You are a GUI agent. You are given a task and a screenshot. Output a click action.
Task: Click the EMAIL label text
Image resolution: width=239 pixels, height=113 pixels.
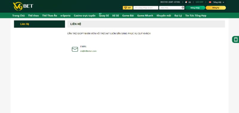pos(83,47)
